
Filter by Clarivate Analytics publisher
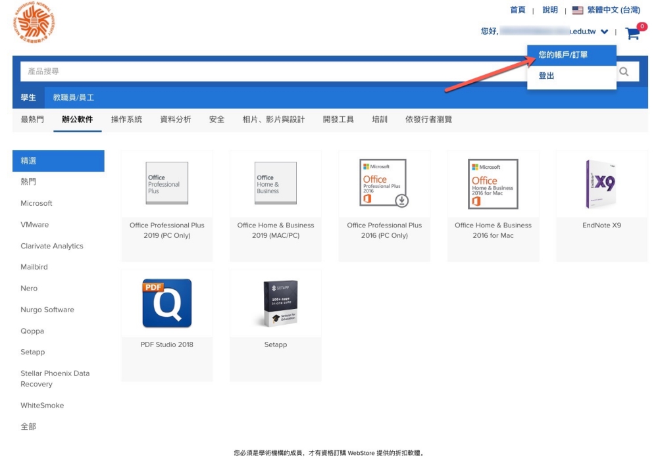[52, 246]
